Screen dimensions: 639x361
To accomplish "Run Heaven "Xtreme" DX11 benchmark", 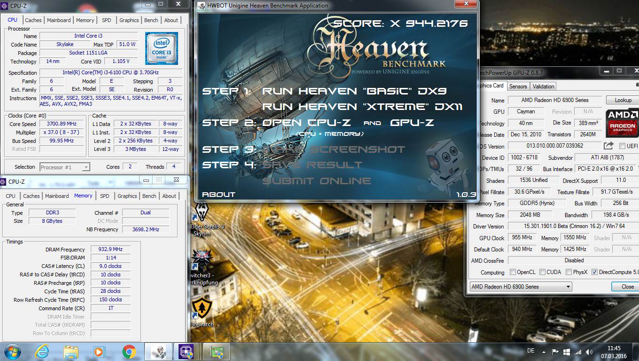I will tap(362, 107).
